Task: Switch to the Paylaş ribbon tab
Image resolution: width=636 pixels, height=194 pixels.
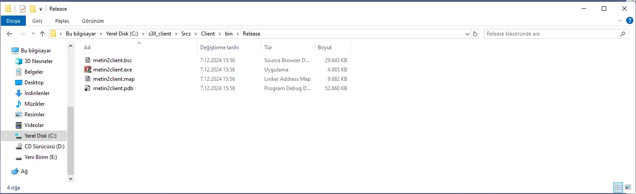Action: pyautogui.click(x=62, y=21)
